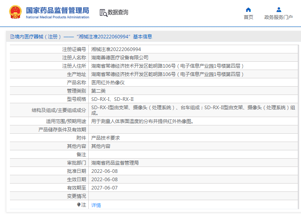301x214 pixels.
Task: Click approval department 湖南省药品监督管理局
Action: tap(115, 163)
